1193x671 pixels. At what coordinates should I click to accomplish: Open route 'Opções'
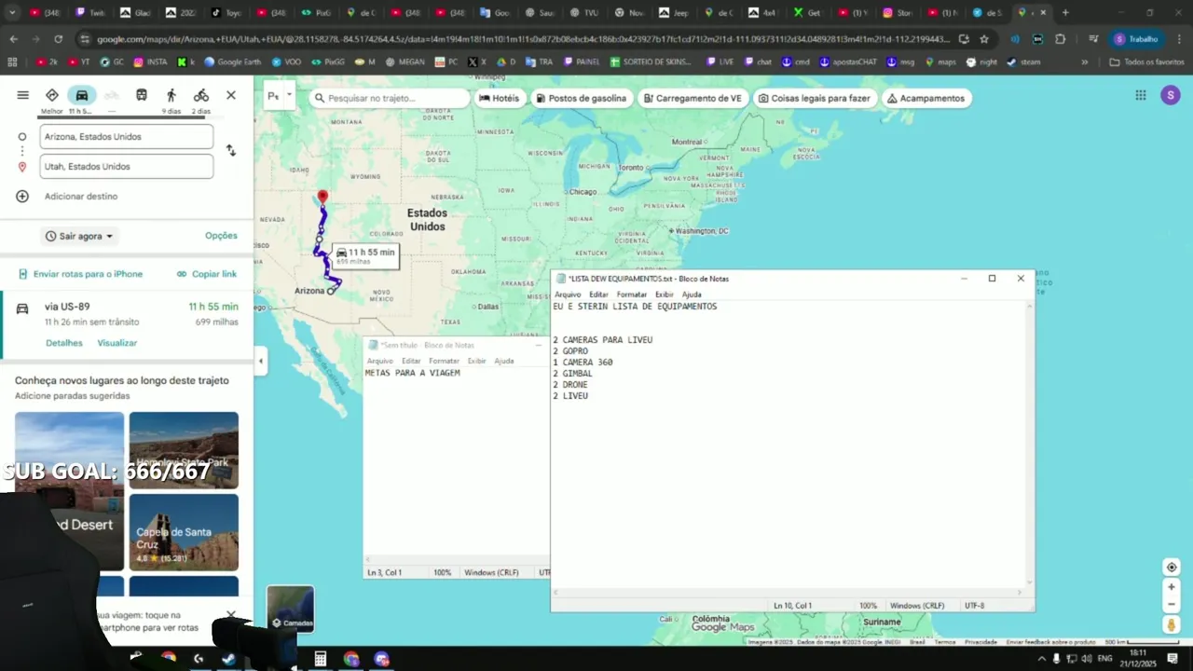coord(221,236)
